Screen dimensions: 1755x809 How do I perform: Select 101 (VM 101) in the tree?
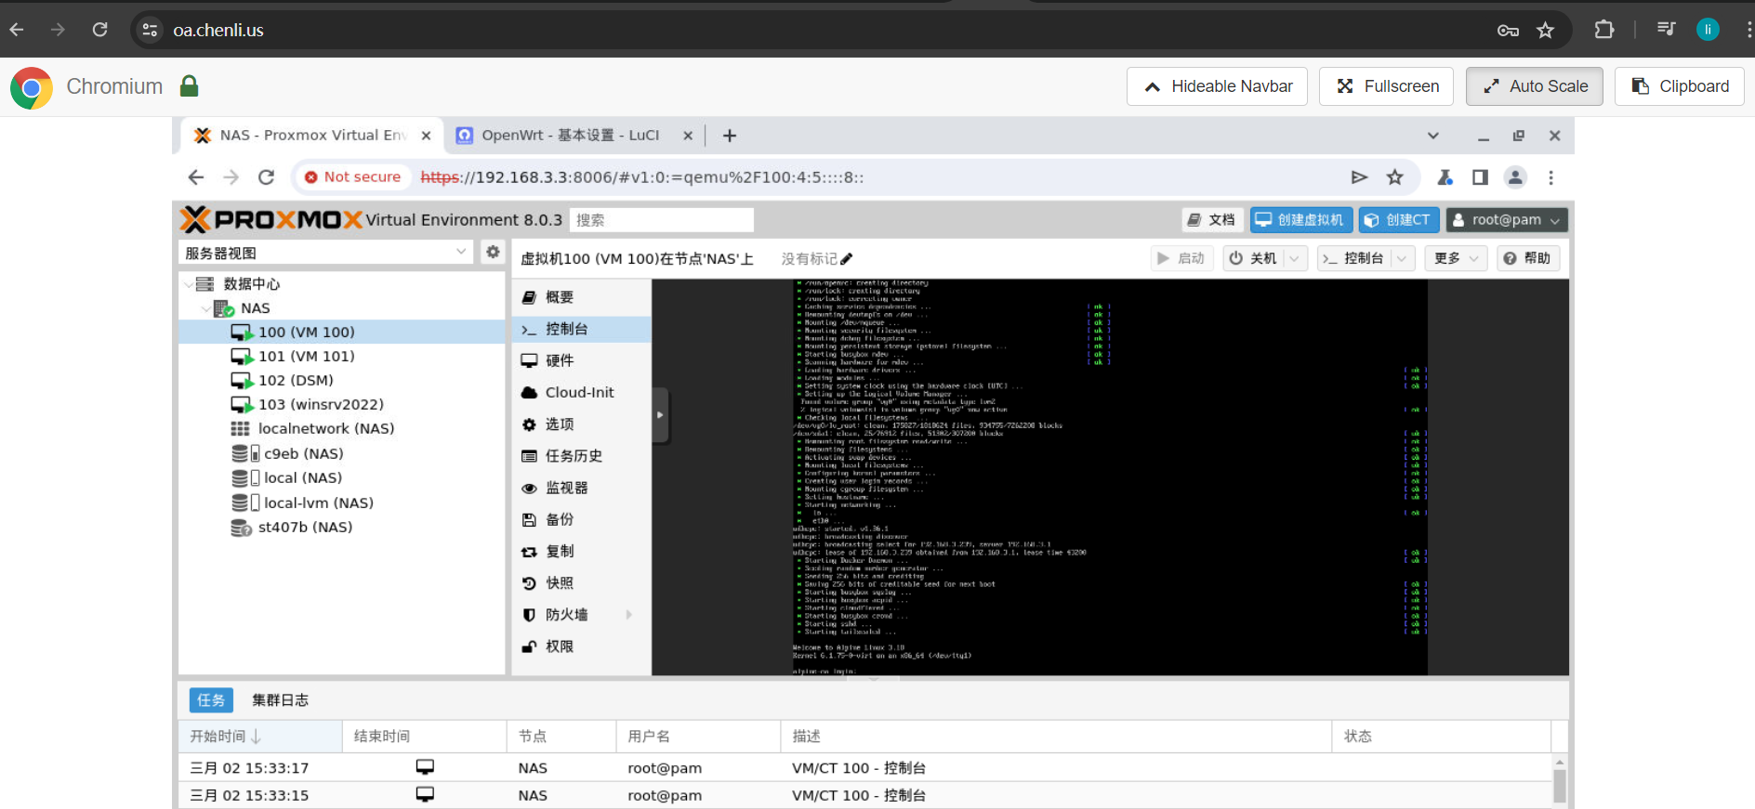[x=341, y=356]
